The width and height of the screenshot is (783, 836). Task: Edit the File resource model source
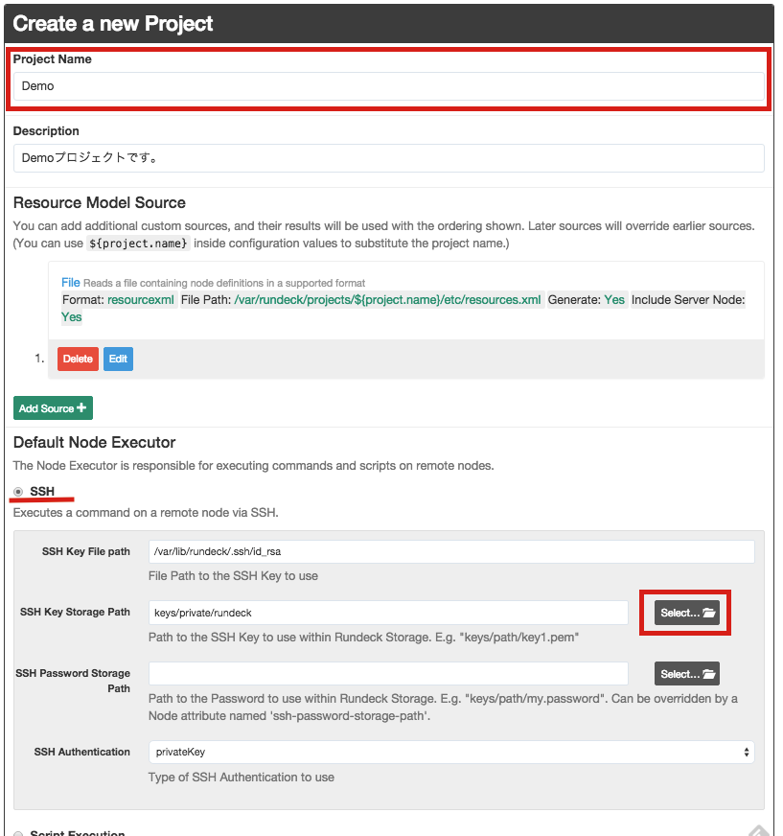click(118, 359)
